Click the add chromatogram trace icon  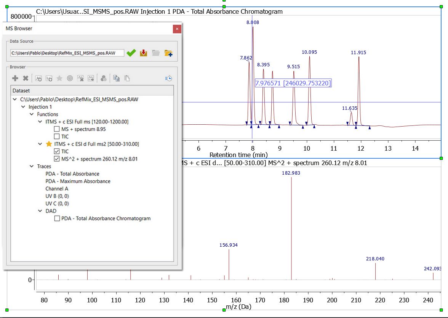tap(38, 78)
